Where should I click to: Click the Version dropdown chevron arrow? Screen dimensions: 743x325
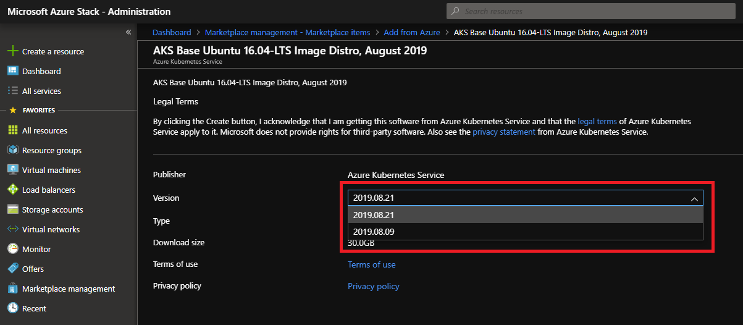click(694, 199)
